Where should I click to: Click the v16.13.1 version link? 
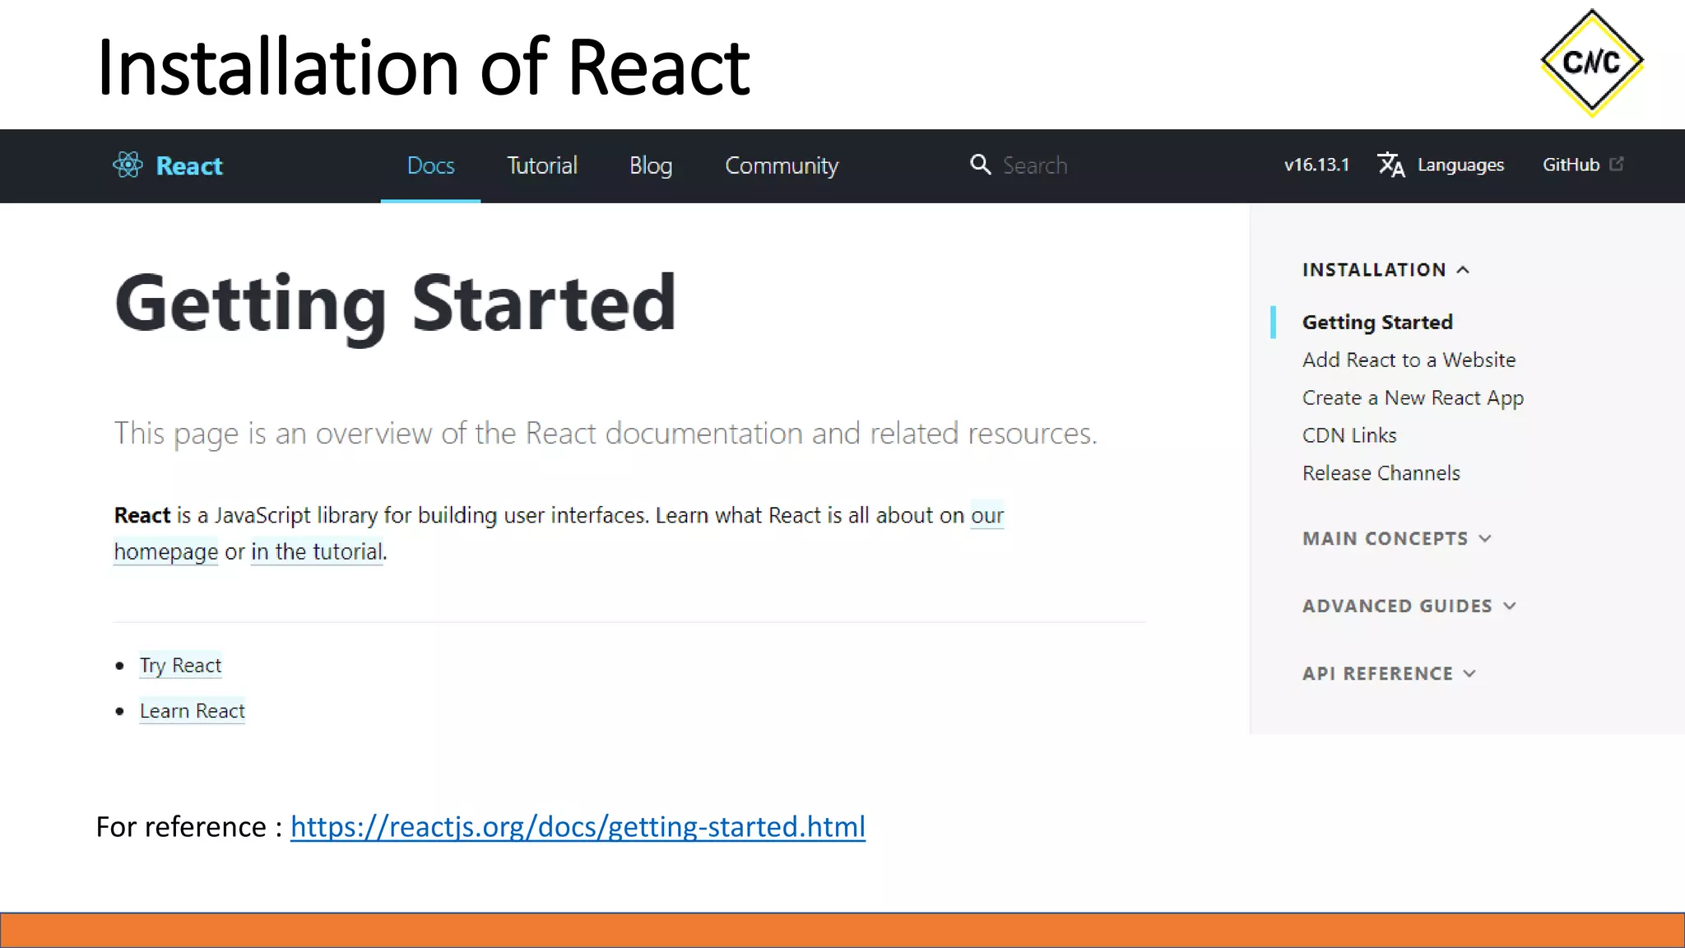(1316, 165)
